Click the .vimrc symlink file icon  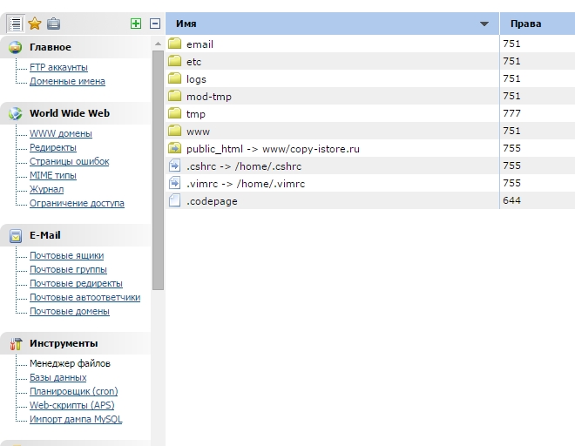point(174,183)
